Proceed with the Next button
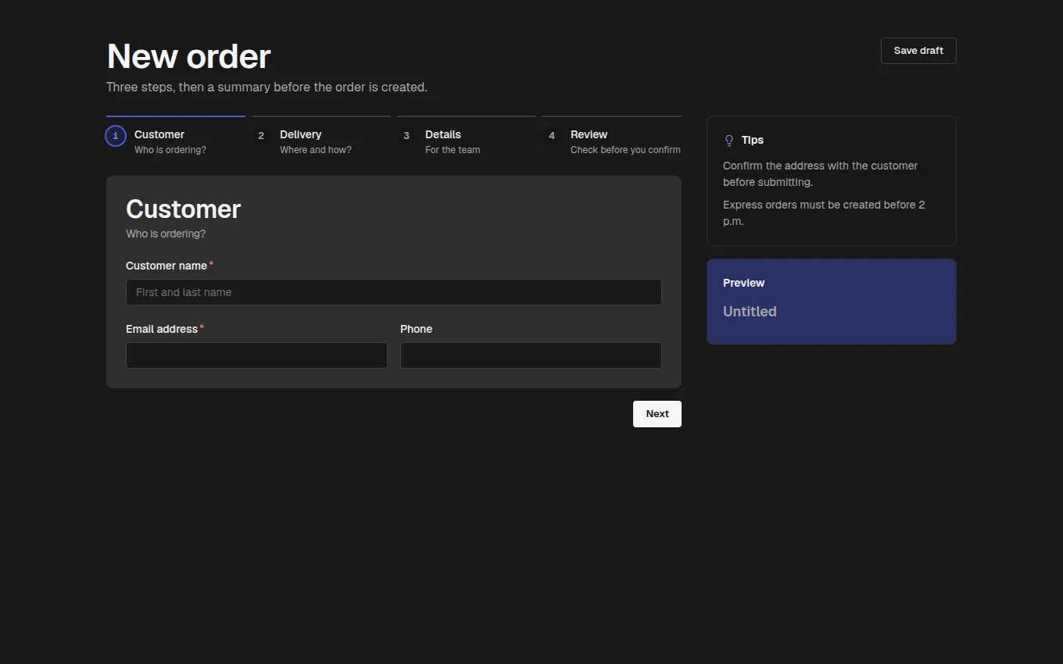This screenshot has height=664, width=1063. (657, 414)
